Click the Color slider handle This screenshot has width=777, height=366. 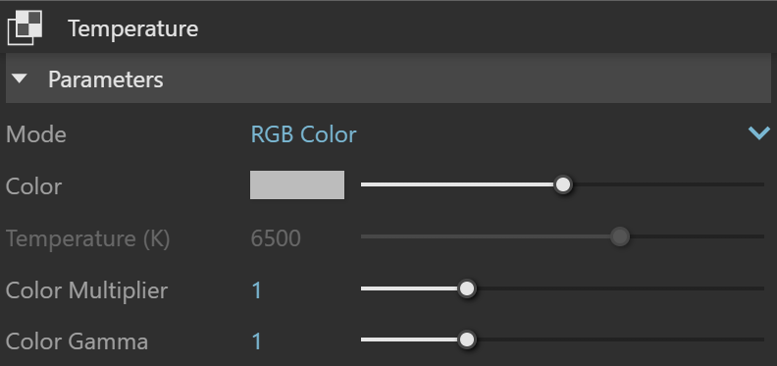click(562, 185)
